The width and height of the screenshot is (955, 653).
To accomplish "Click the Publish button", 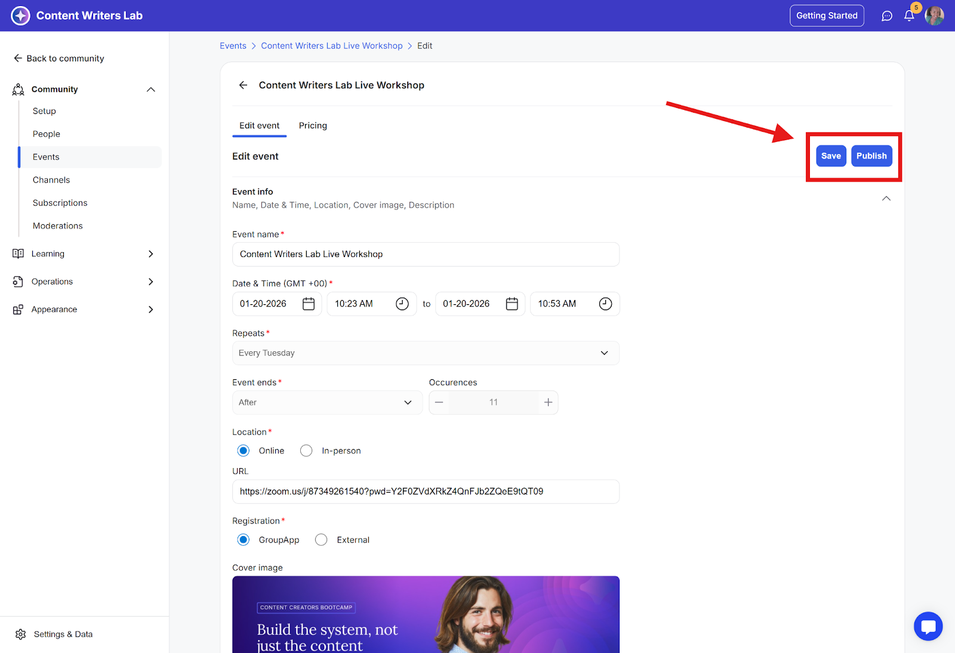I will (x=871, y=156).
